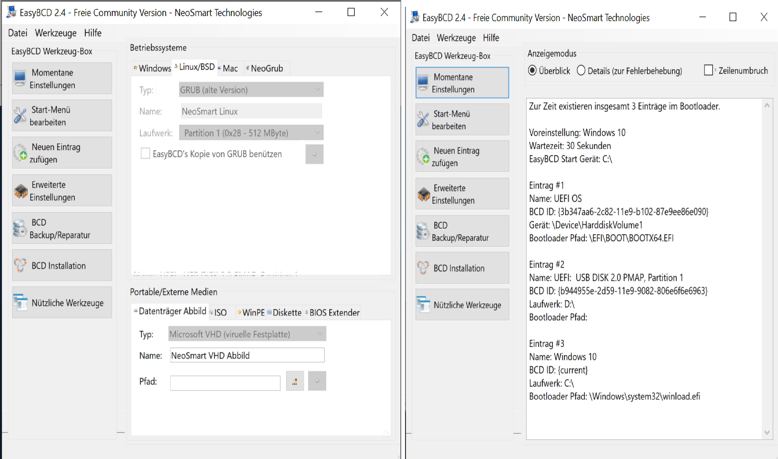The image size is (778, 459).
Task: Open Start-Menü bearbeiten in left window
Action: pyautogui.click(x=62, y=116)
